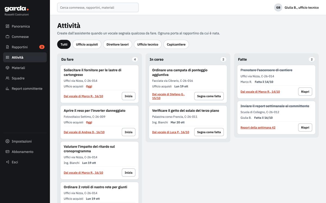Image resolution: width=326 pixels, height=203 pixels.
Task: Click Inizia on the inverter return task
Action: (x=128, y=132)
